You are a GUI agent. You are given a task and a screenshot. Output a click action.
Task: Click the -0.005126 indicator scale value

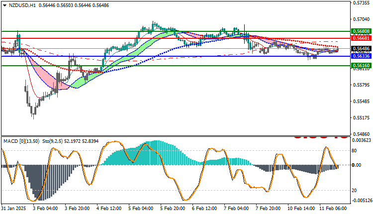point(362,201)
